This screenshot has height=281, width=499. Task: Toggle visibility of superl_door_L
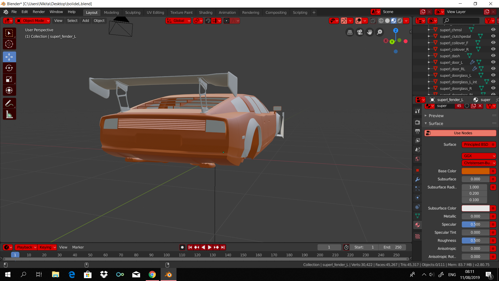(x=493, y=62)
